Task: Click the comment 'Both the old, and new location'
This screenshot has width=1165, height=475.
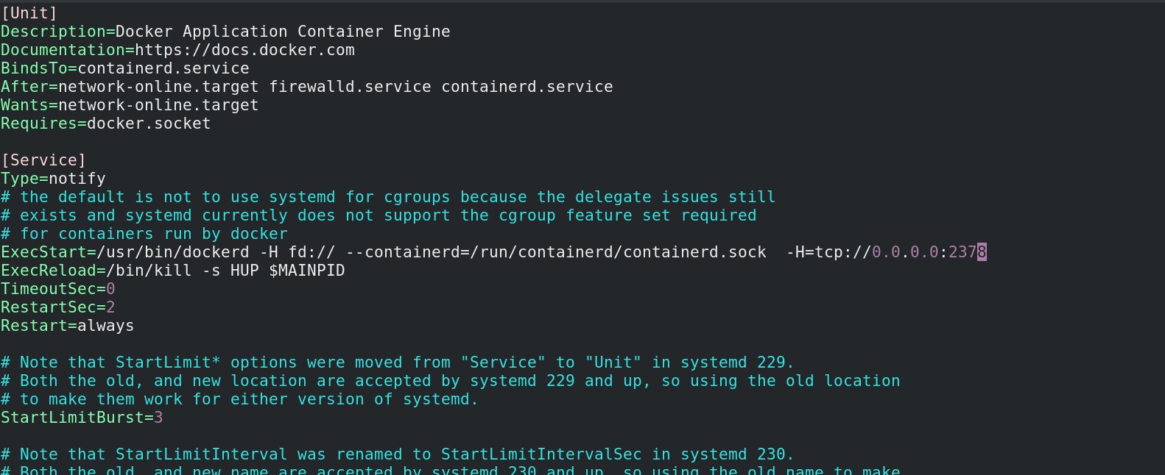Action: [x=450, y=381]
